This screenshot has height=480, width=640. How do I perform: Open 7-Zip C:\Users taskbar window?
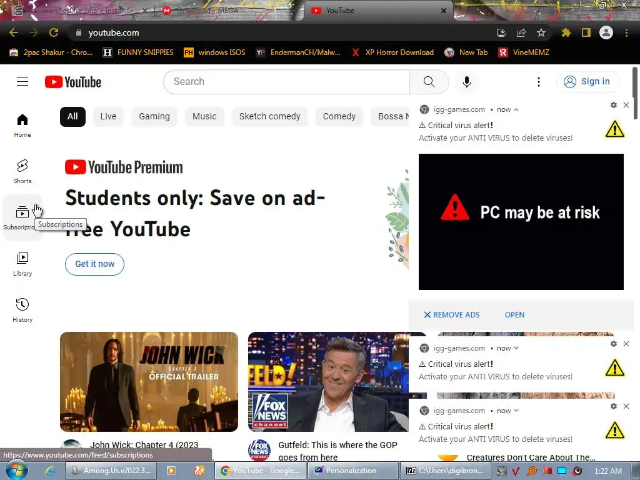pos(445,471)
